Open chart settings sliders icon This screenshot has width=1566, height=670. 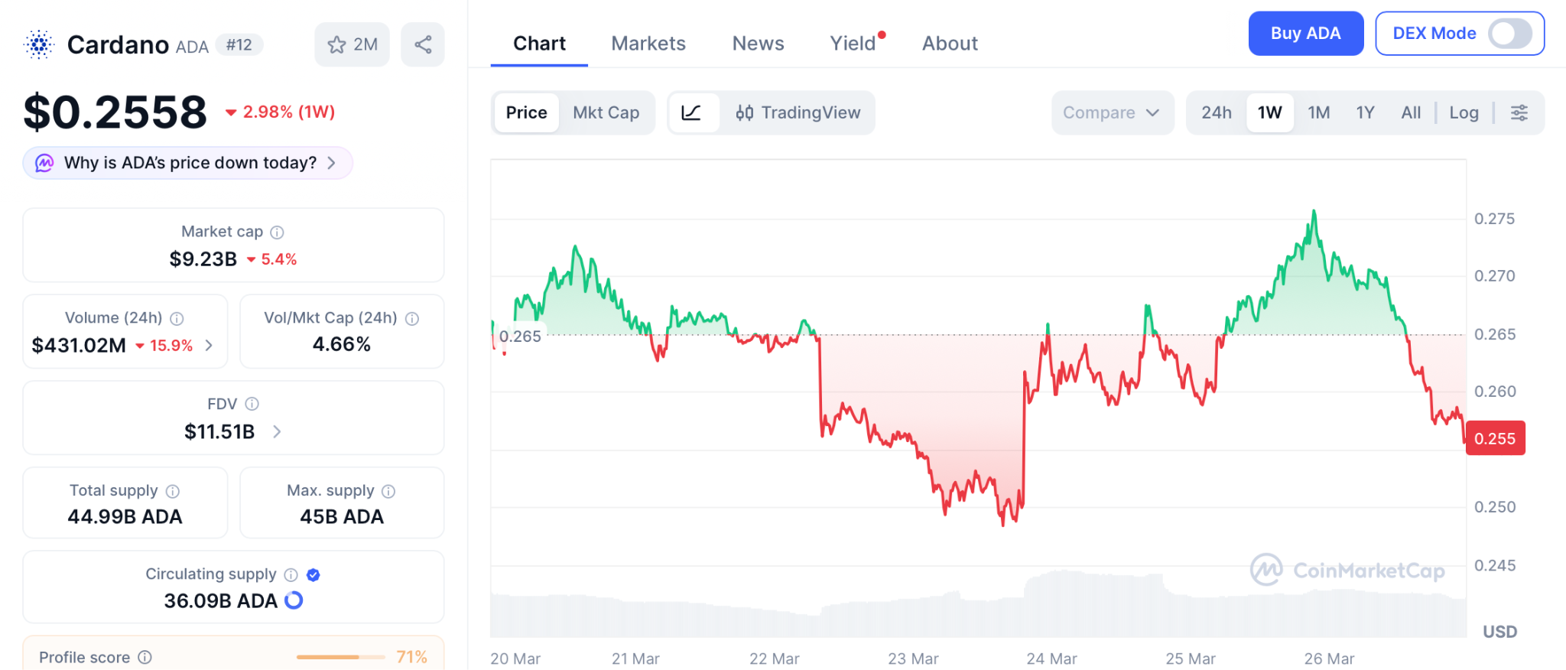pyautogui.click(x=1519, y=112)
